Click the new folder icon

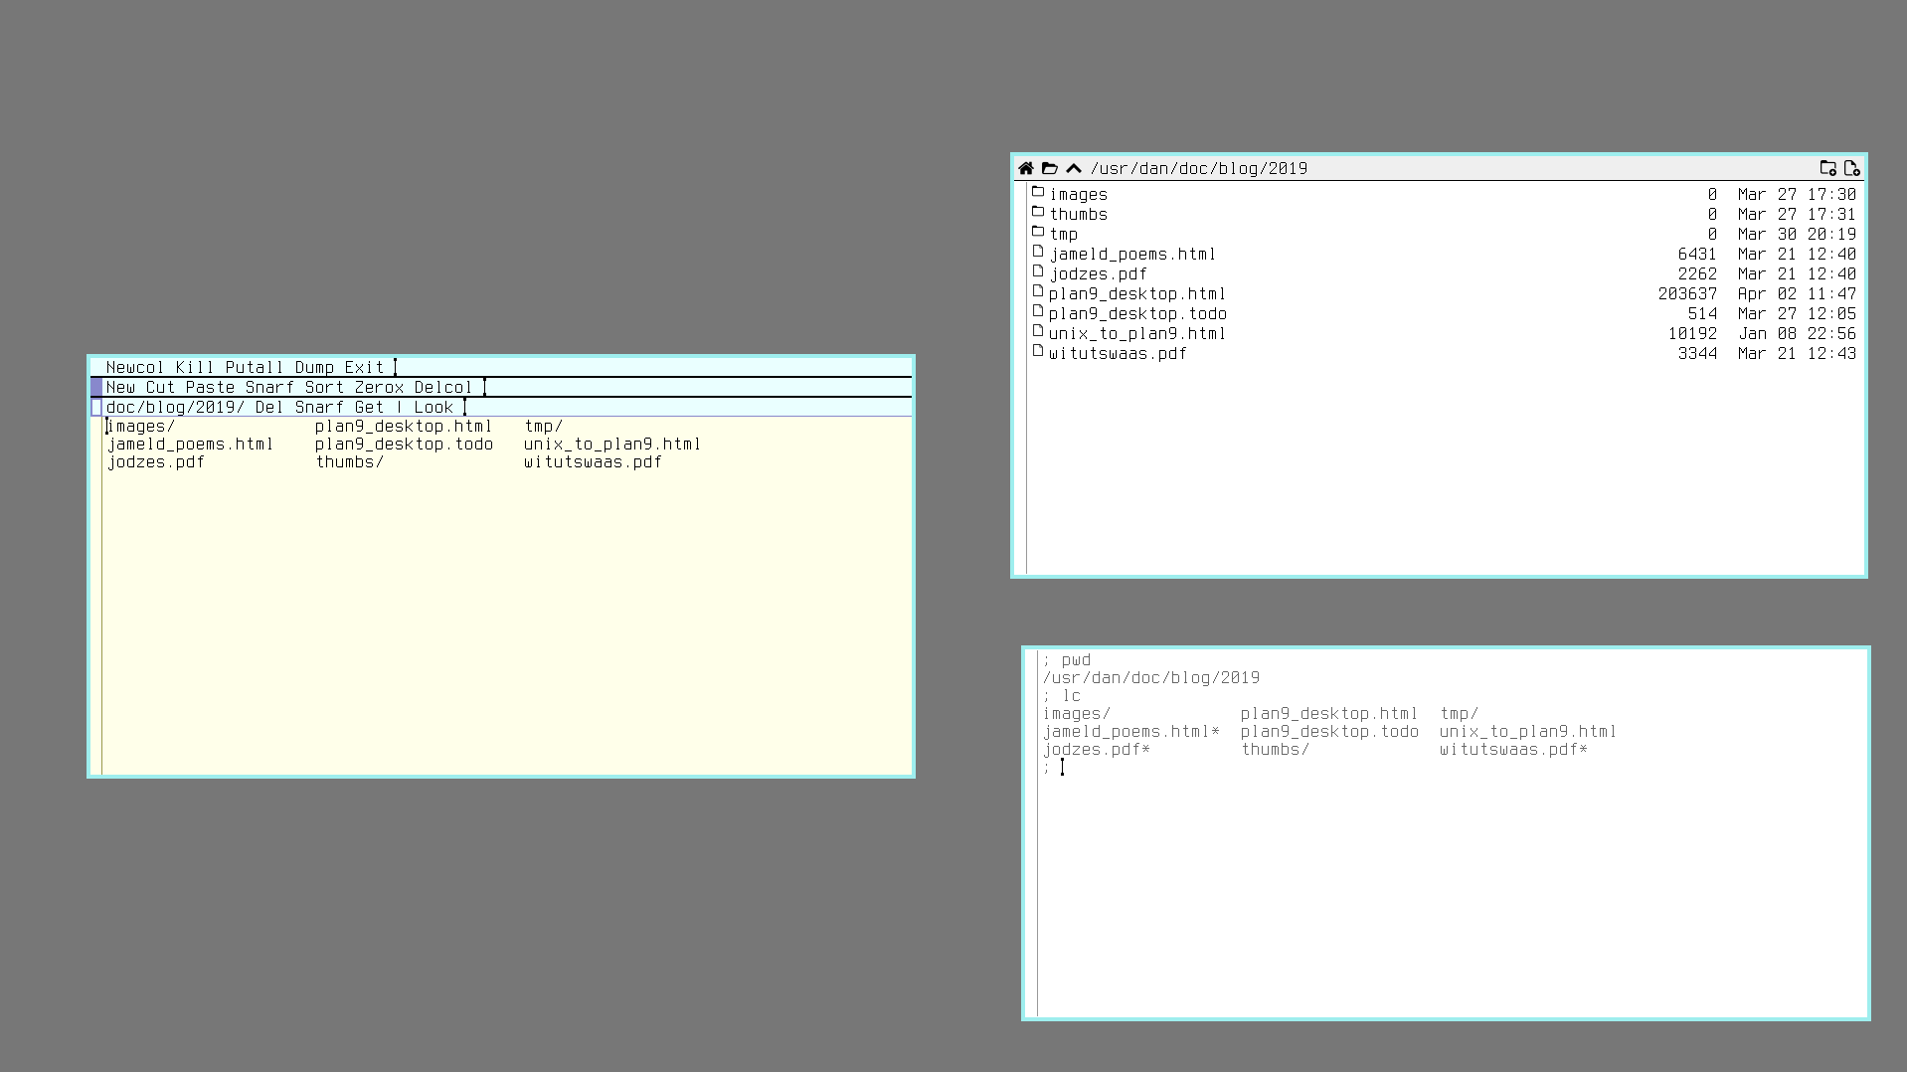click(1827, 168)
